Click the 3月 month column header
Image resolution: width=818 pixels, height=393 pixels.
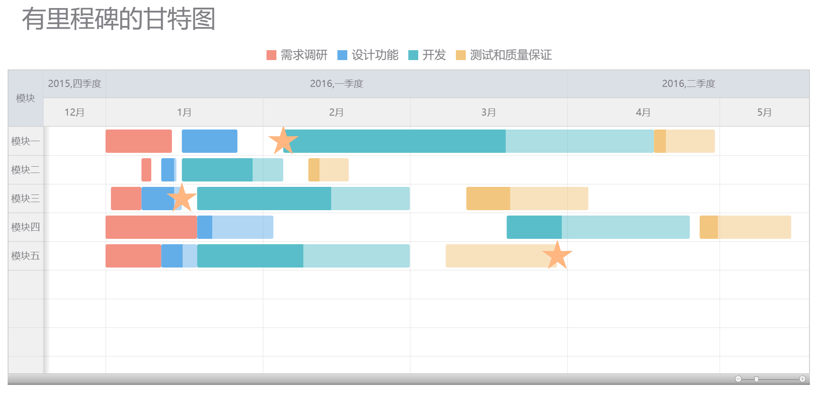(488, 112)
